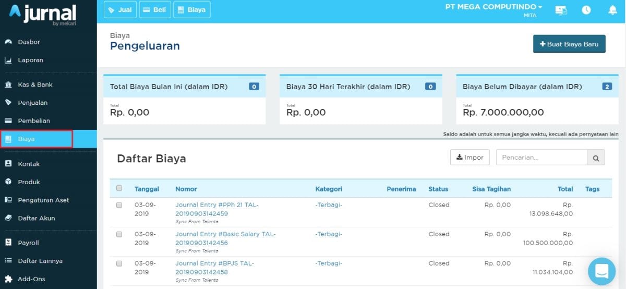The height and width of the screenshot is (289, 626).
Task: Expand the PT MEGA COMPUTINDO company dropdown
Action: [493, 7]
